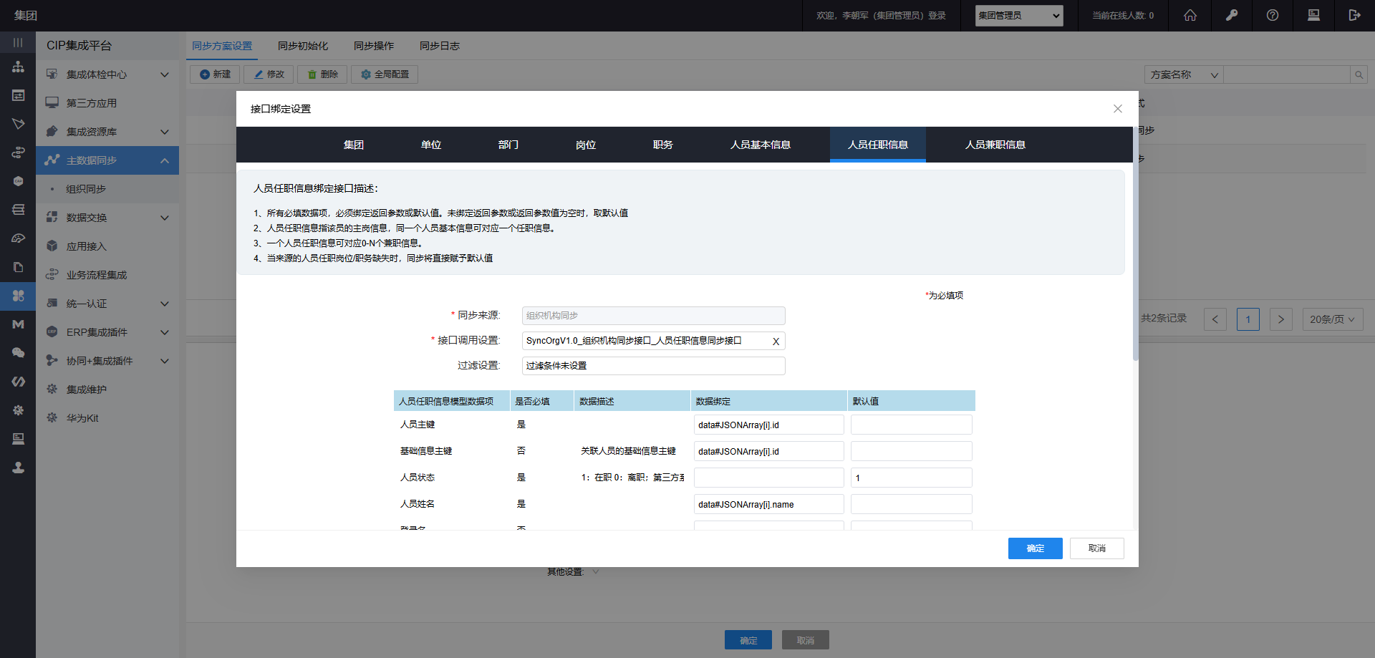The height and width of the screenshot is (658, 1375).
Task: Click the 取消 button in dialog
Action: pyautogui.click(x=1096, y=548)
